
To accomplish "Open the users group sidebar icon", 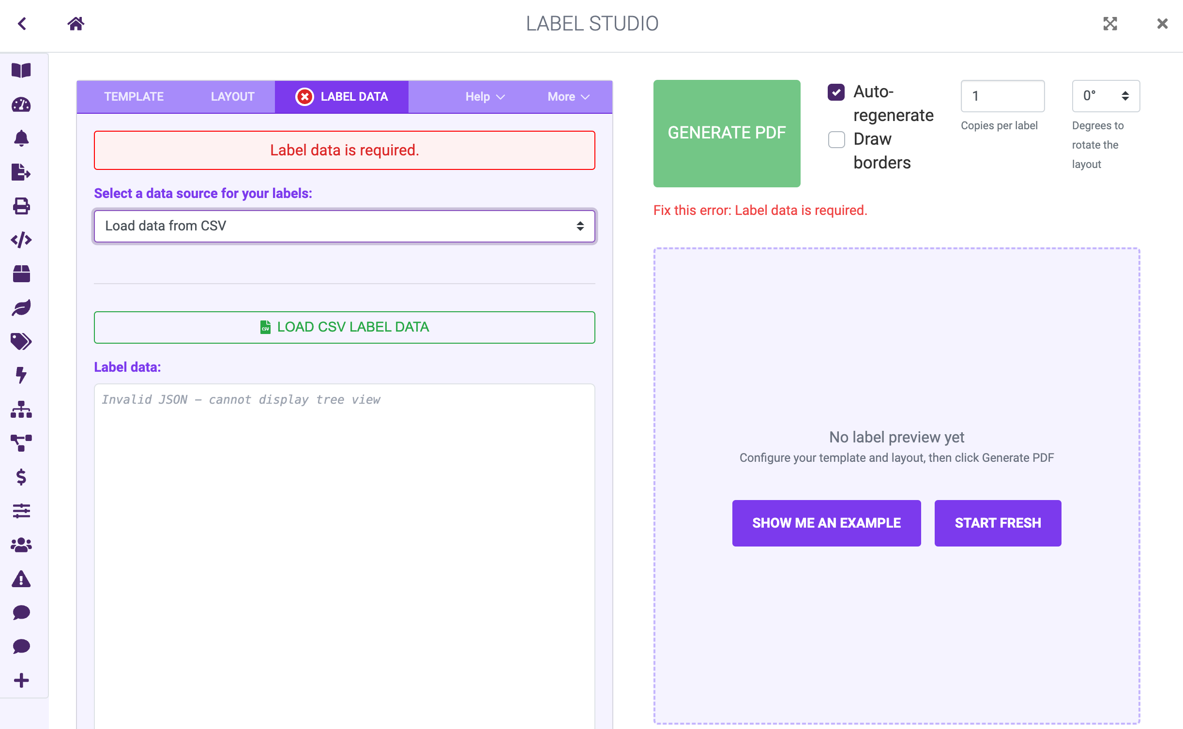I will tap(21, 545).
